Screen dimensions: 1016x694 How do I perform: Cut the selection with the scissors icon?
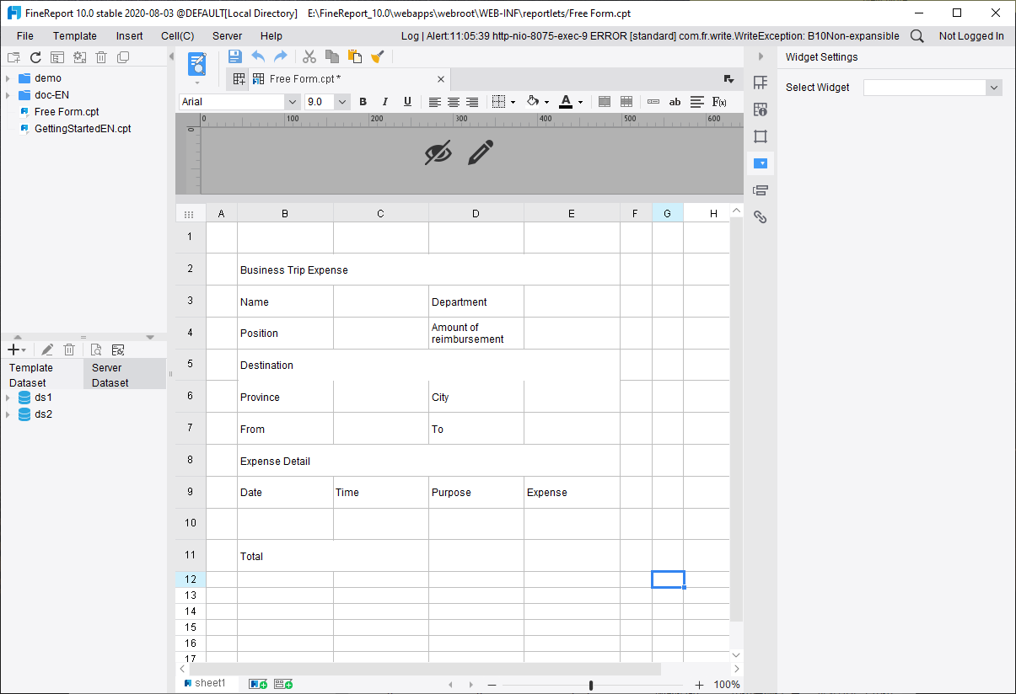[309, 56]
